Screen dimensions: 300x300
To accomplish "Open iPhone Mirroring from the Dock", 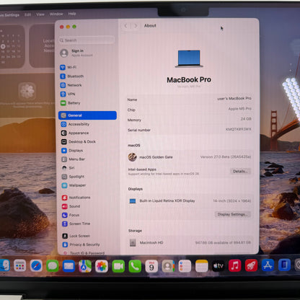I will pyautogui.click(x=284, y=265).
